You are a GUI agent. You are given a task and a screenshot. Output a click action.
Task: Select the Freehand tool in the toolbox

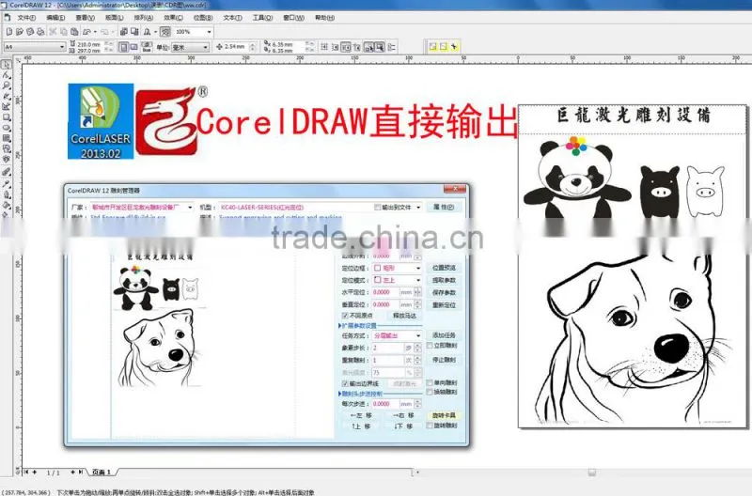7,96
